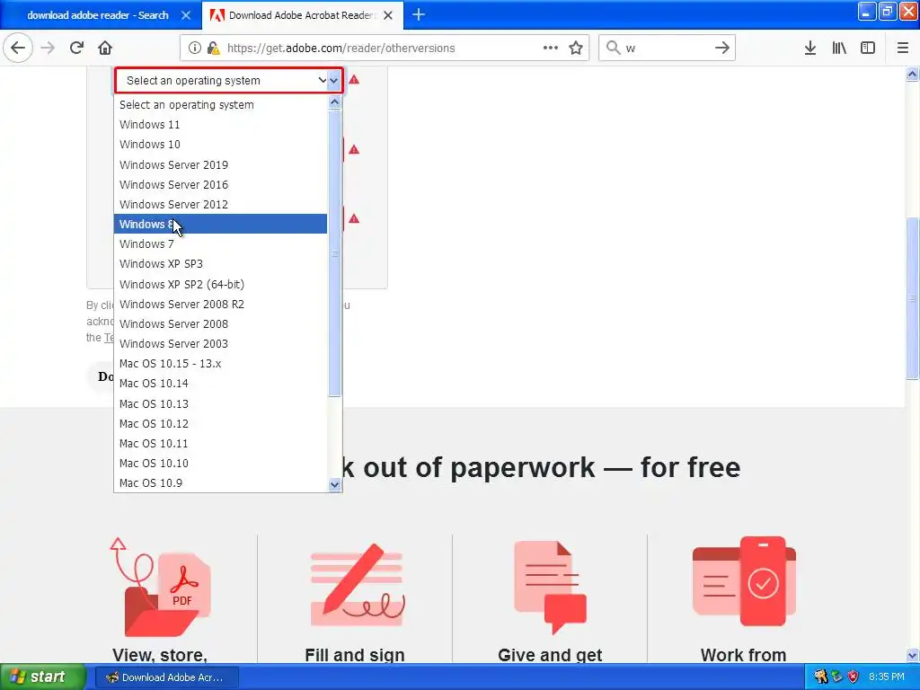Click the taskbar clock showing 8:35 PM
The image size is (920, 690).
(887, 677)
